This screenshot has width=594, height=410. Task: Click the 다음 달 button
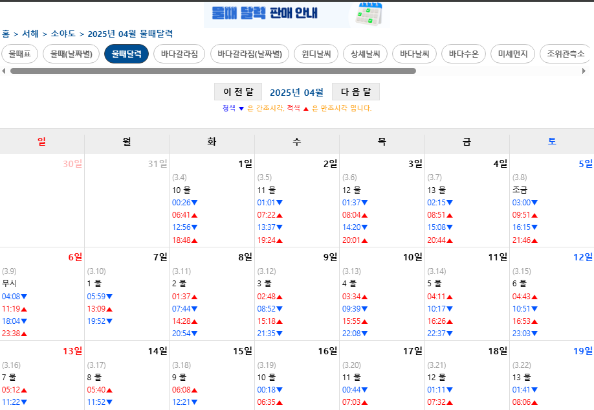(355, 91)
